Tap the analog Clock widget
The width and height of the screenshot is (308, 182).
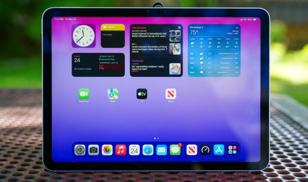(x=84, y=36)
